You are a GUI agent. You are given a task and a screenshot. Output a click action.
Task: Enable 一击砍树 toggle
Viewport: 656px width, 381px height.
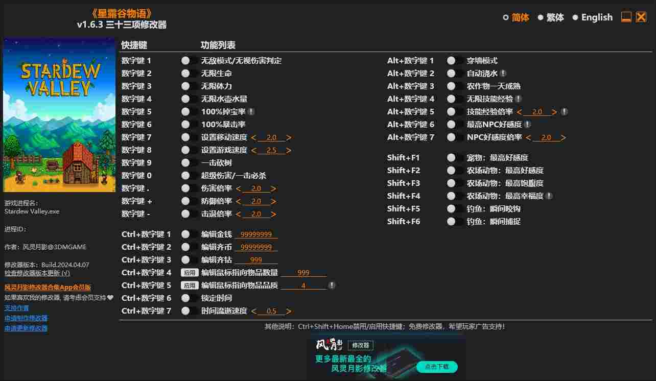[x=190, y=162]
